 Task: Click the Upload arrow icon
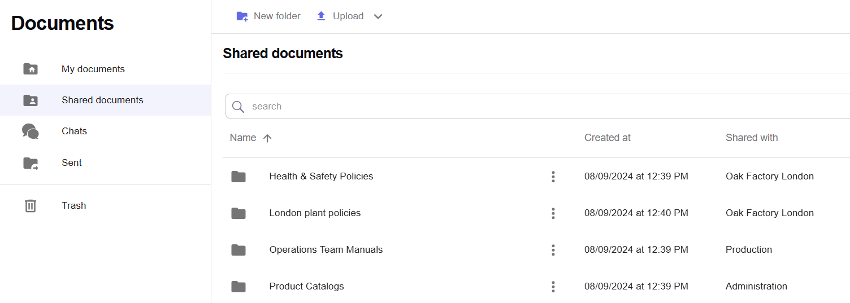[321, 16]
